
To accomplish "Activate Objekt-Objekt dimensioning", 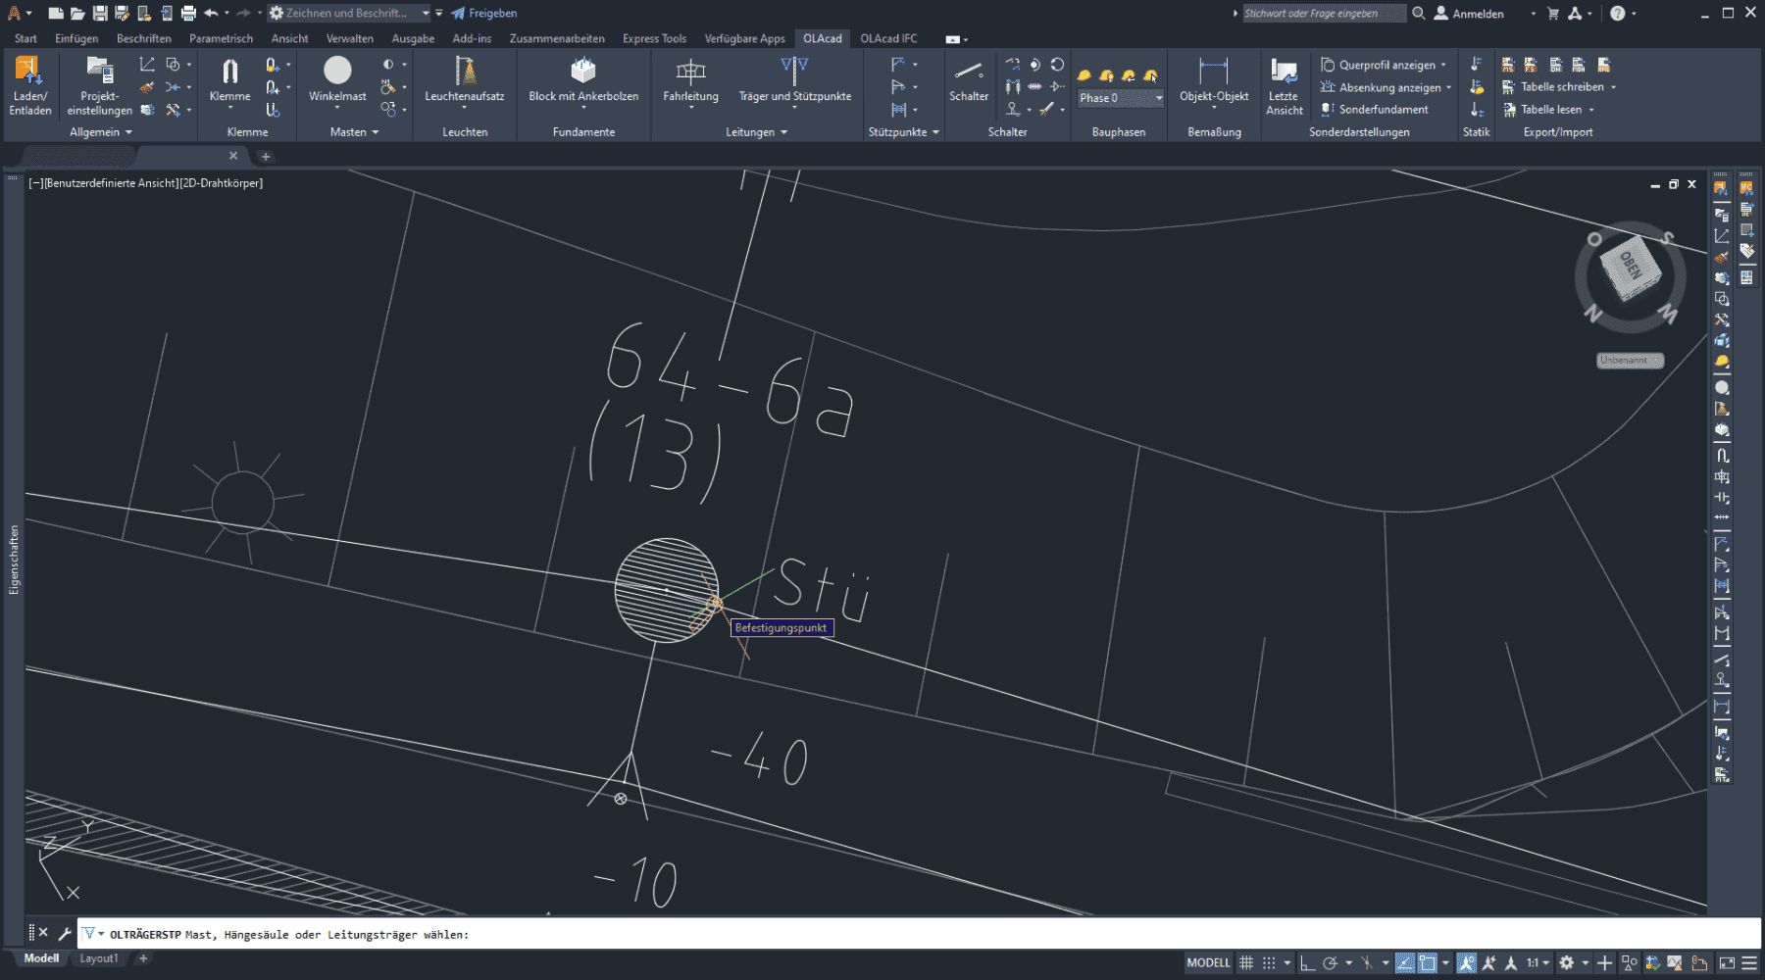I will click(x=1213, y=72).
